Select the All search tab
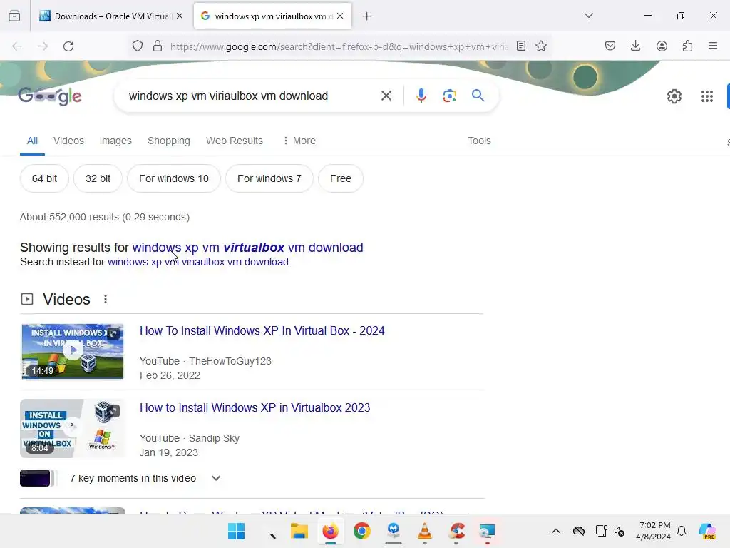730x548 pixels. point(32,141)
